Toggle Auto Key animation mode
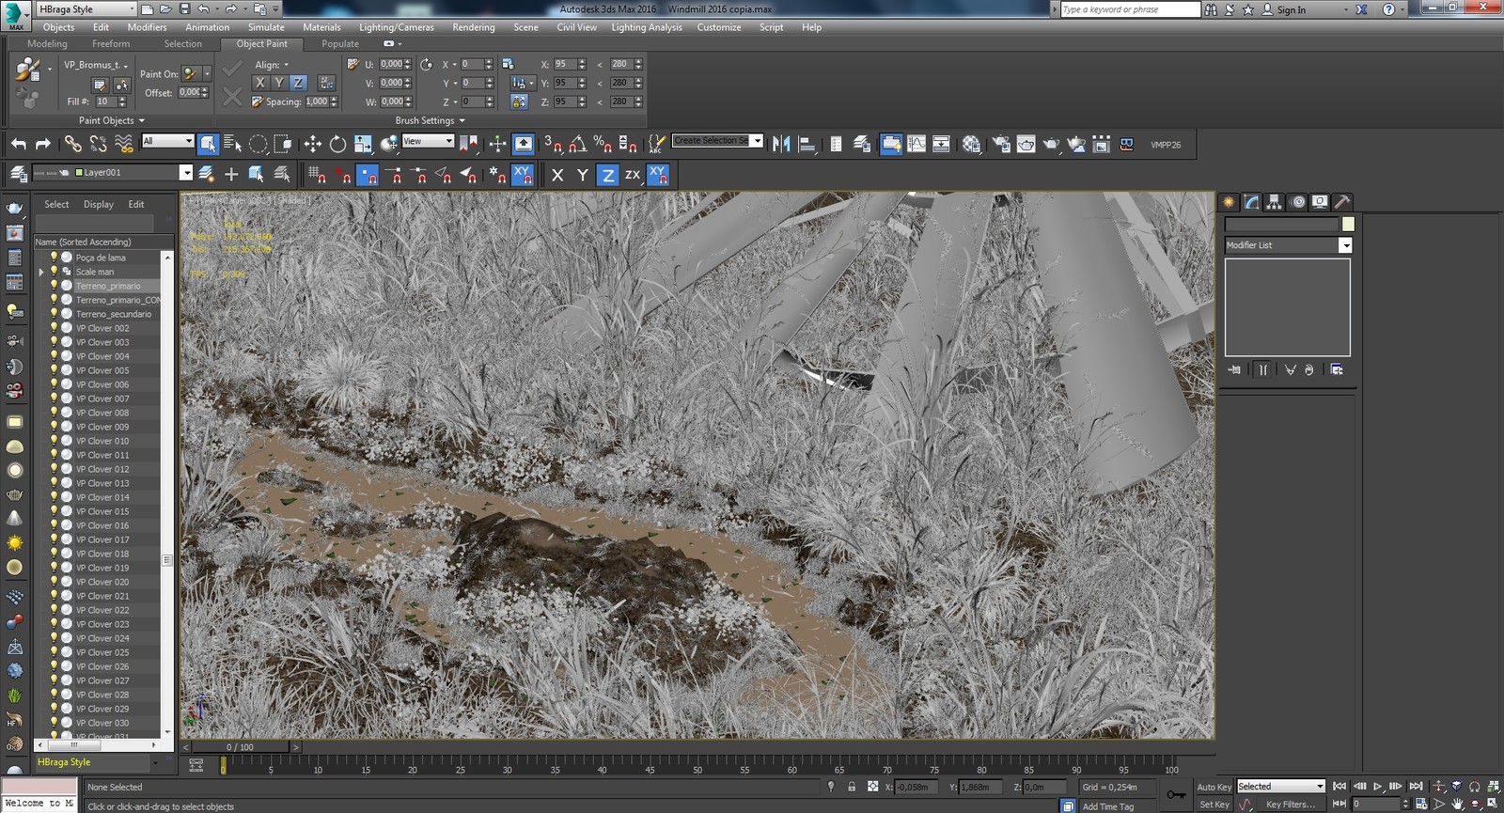The height and width of the screenshot is (813, 1504). [x=1214, y=787]
